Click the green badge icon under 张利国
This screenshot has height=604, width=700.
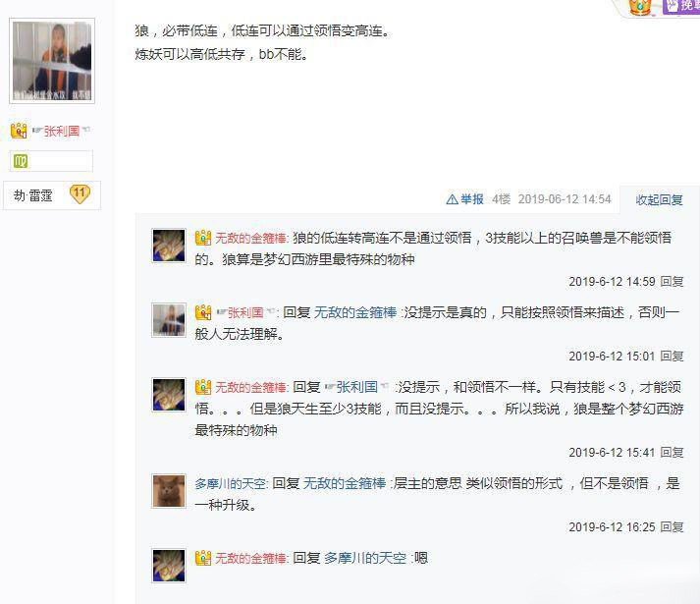pos(20,161)
